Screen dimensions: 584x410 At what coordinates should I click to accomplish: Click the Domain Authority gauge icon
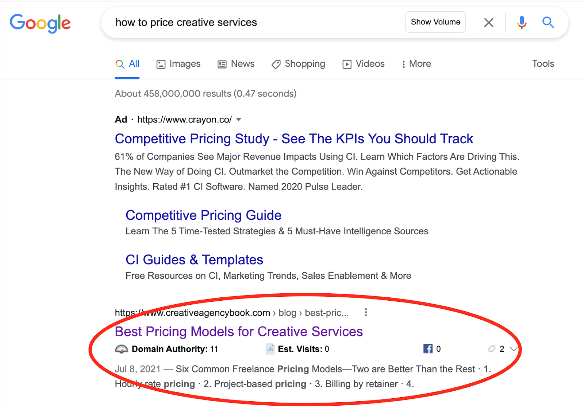pos(122,349)
